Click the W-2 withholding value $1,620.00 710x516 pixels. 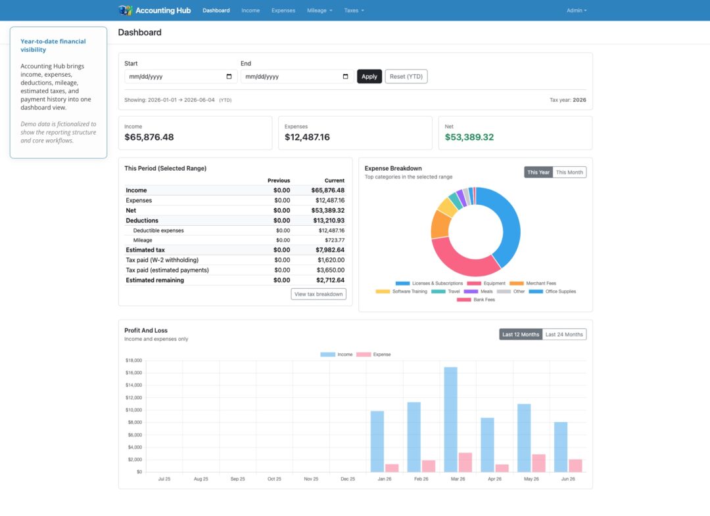tap(331, 260)
